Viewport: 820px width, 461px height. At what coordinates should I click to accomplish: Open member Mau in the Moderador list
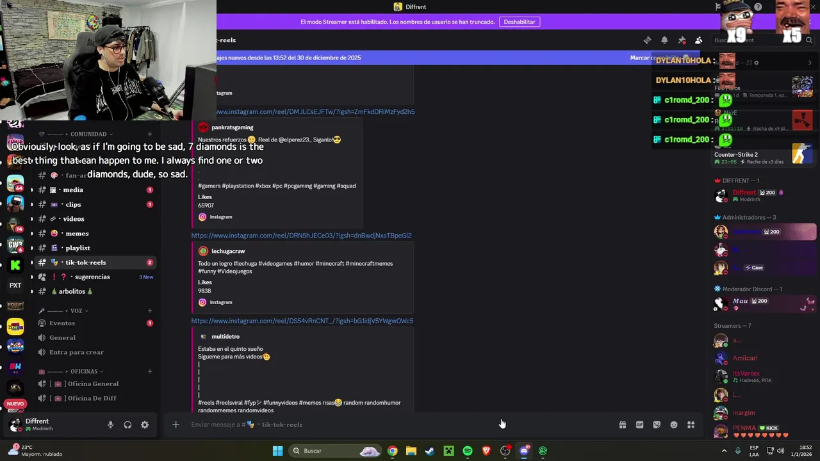pyautogui.click(x=764, y=303)
